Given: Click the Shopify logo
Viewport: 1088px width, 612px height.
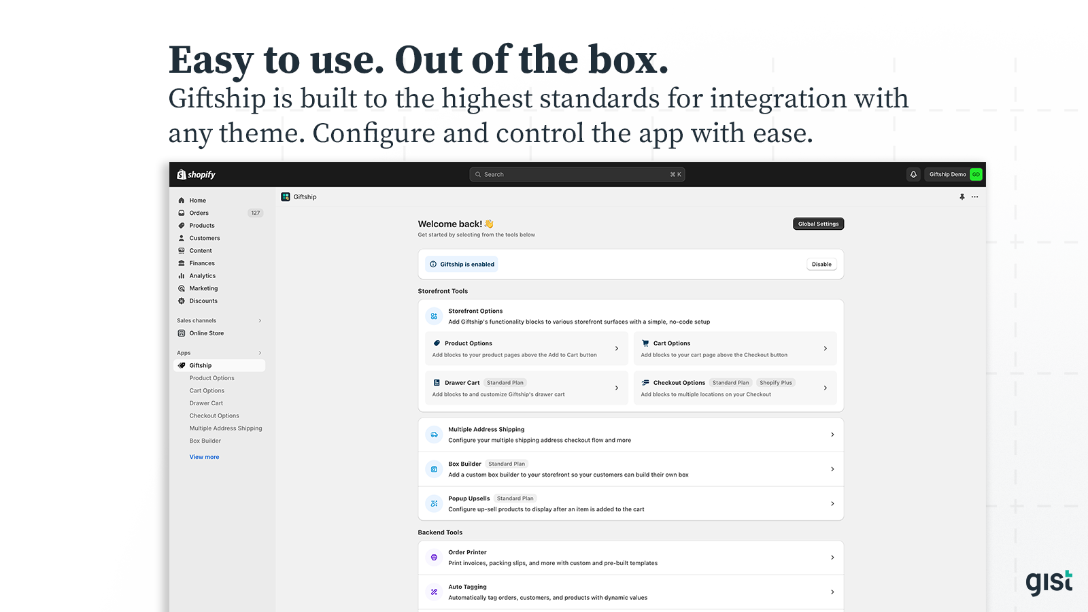Looking at the screenshot, I should 196,174.
